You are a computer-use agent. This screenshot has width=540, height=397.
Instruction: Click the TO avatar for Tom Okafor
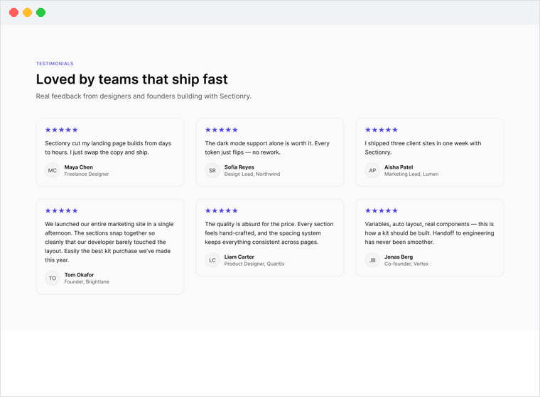[x=53, y=278]
